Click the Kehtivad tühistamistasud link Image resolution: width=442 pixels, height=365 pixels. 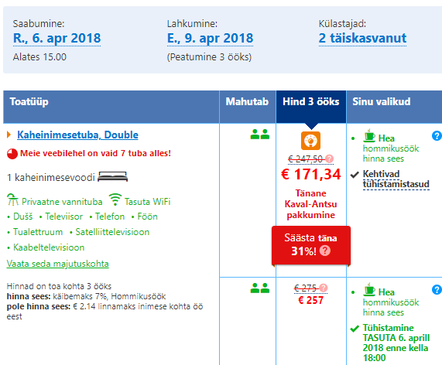[396, 179]
